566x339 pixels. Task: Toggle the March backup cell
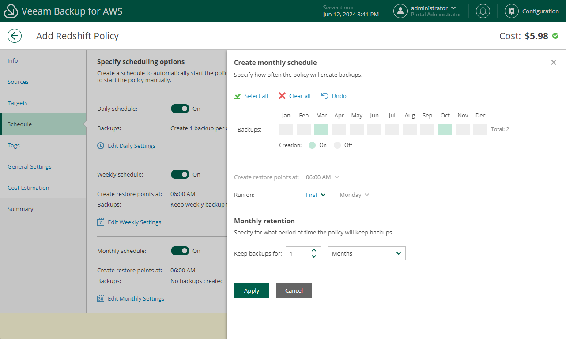pyautogui.click(x=321, y=129)
